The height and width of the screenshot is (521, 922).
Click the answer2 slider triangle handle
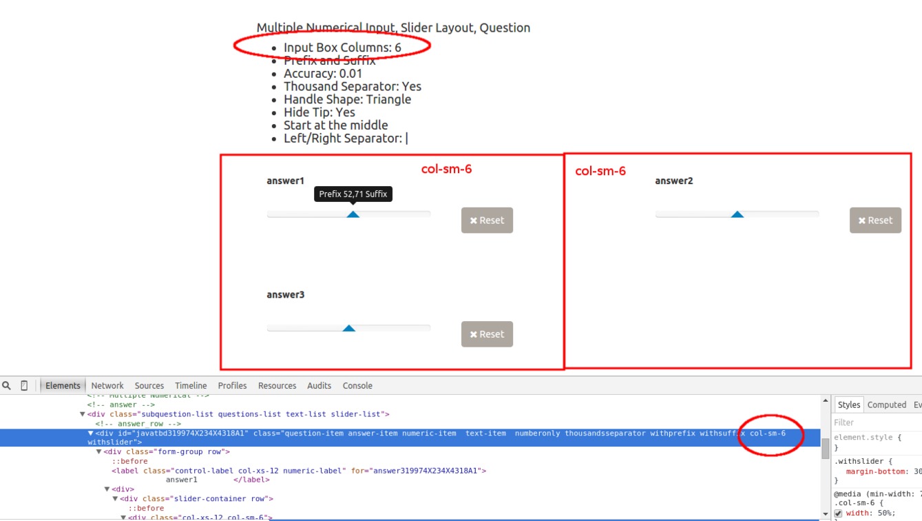(737, 214)
